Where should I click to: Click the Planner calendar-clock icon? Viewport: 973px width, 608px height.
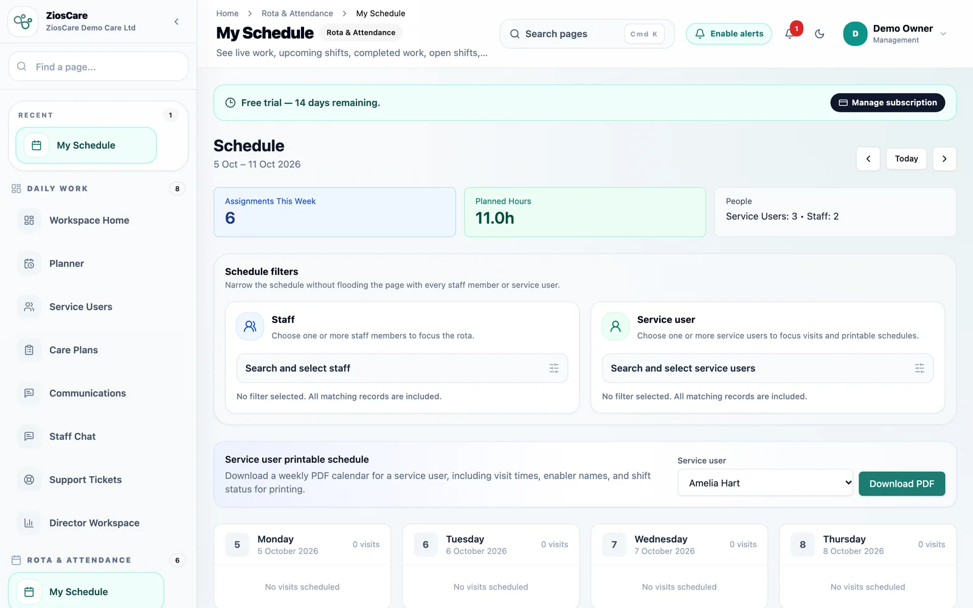[29, 264]
